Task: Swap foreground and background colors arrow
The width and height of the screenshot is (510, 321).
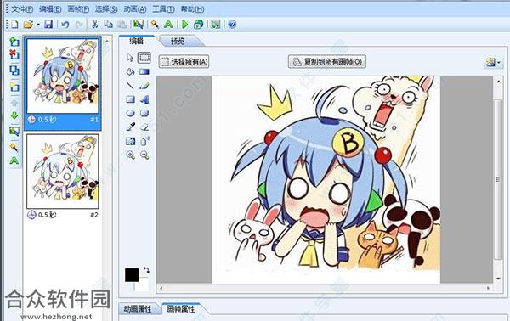Action: click(x=146, y=270)
